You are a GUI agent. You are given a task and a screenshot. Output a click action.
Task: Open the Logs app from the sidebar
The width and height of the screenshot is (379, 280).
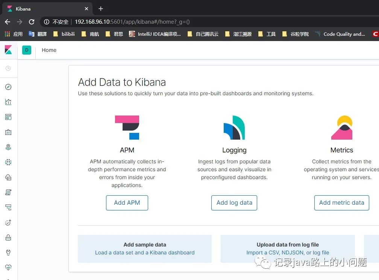[8, 192]
